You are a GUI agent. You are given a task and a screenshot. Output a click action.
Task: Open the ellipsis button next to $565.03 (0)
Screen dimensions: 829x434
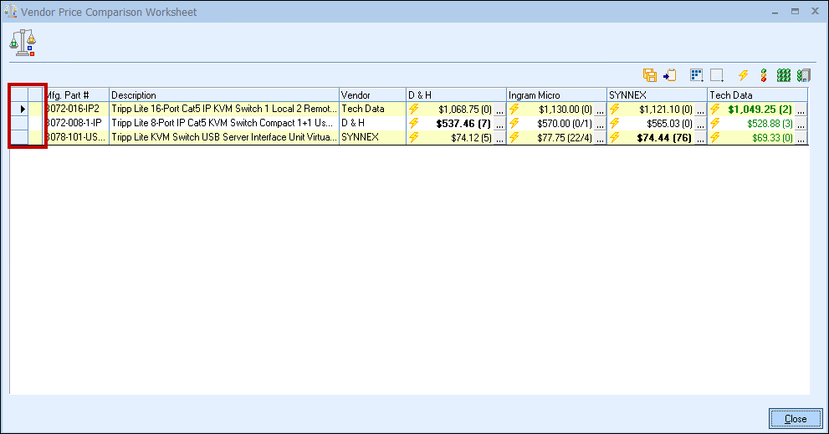pos(700,124)
